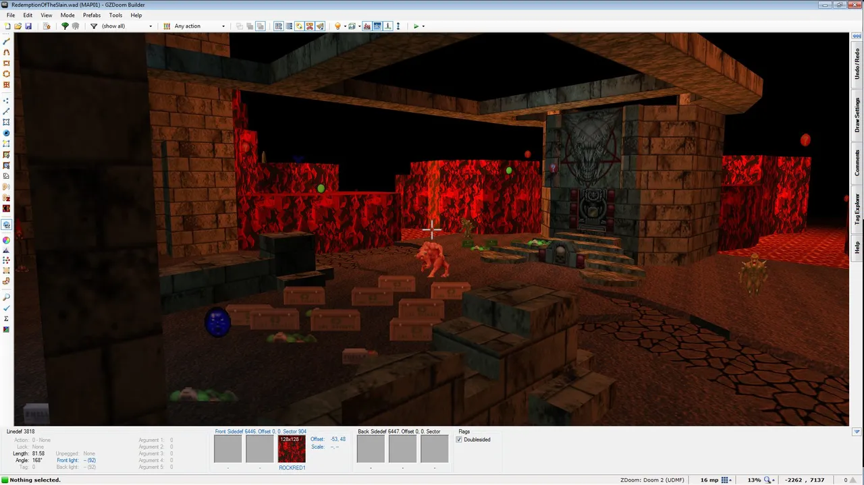Open the Prefabs menu
Viewport: 864px width, 485px height.
click(92, 15)
